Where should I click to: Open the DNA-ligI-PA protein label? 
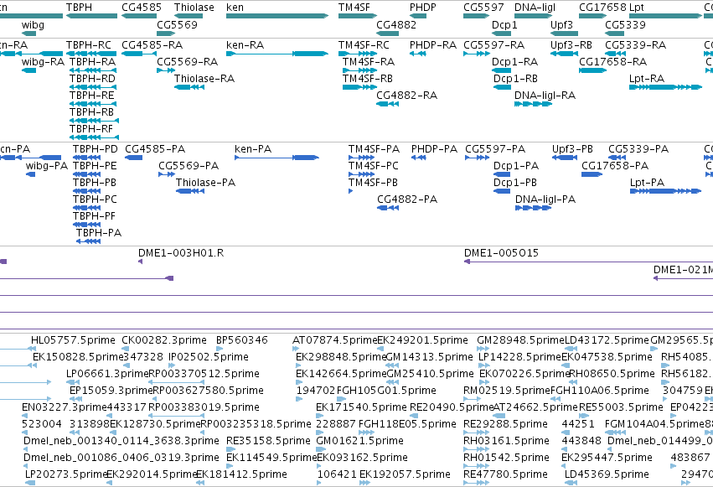545,199
